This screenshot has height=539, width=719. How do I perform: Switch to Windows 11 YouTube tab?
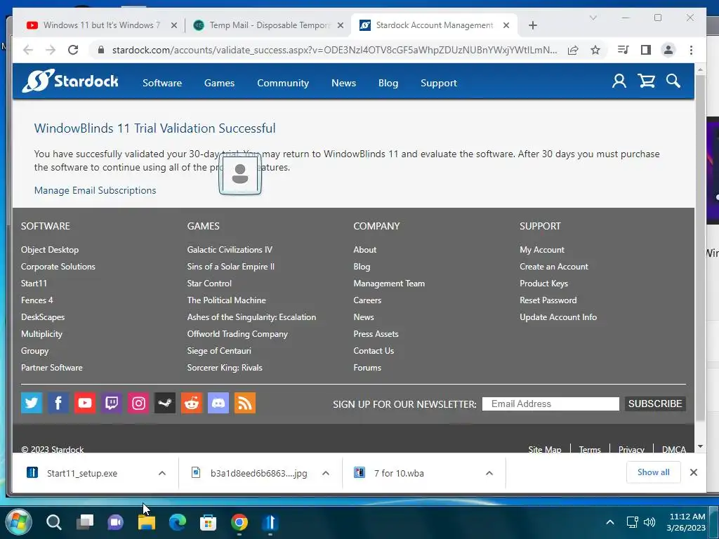click(101, 25)
